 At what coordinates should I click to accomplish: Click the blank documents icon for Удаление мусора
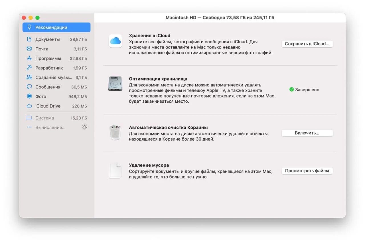tap(115, 171)
